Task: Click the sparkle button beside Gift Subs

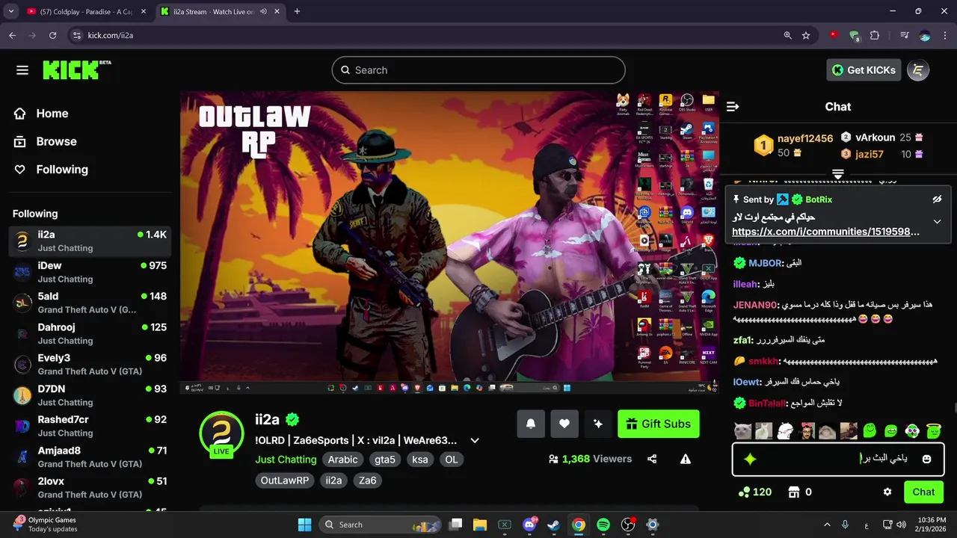Action: (x=598, y=424)
